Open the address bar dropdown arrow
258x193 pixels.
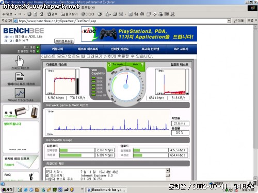229,21
